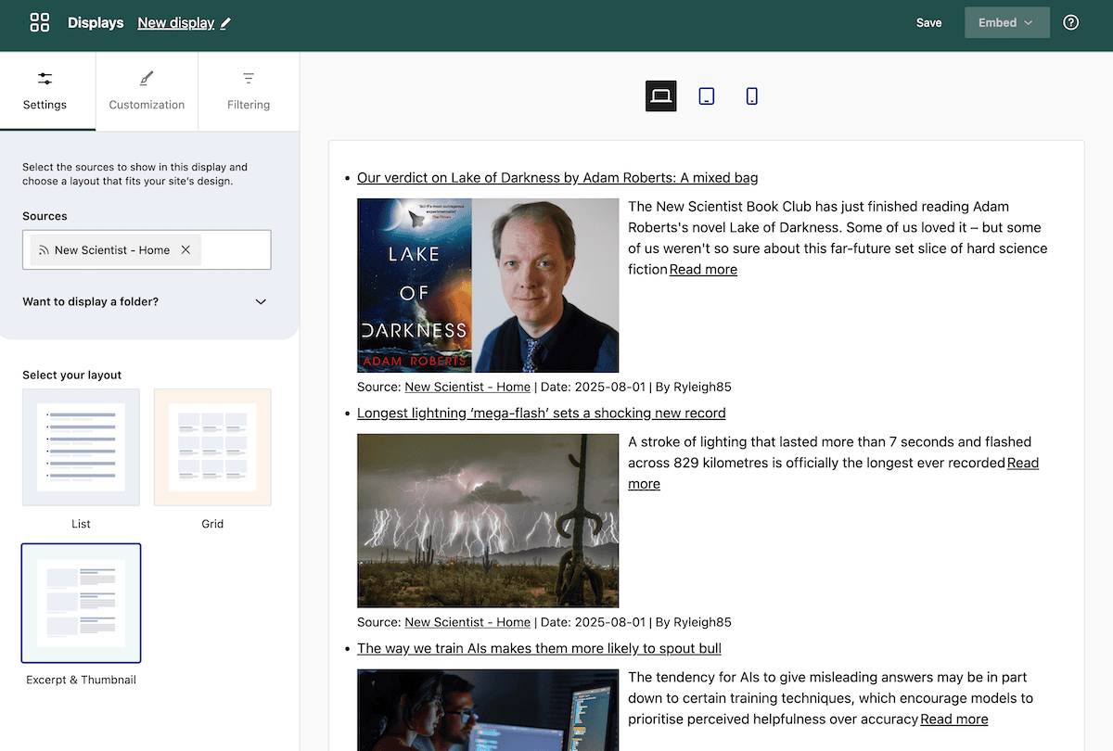
Task: Expand Want to display a folder
Action: (x=145, y=301)
